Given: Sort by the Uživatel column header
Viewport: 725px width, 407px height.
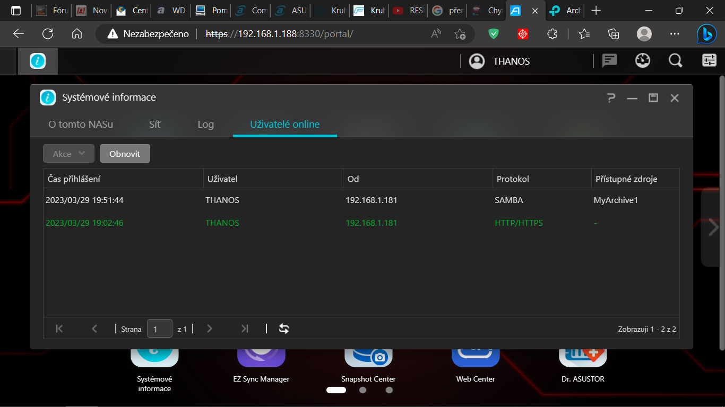Looking at the screenshot, I should [x=273, y=179].
